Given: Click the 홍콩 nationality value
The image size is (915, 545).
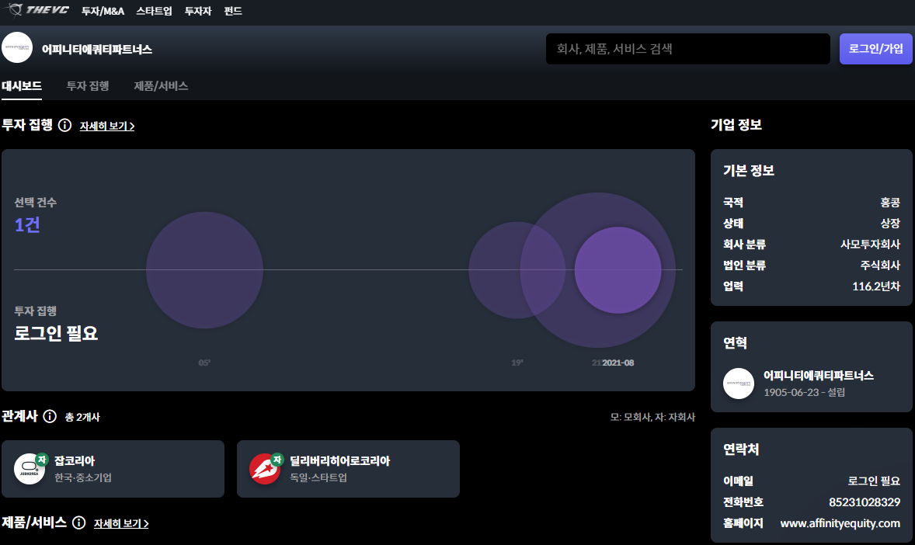Looking at the screenshot, I should 890,203.
